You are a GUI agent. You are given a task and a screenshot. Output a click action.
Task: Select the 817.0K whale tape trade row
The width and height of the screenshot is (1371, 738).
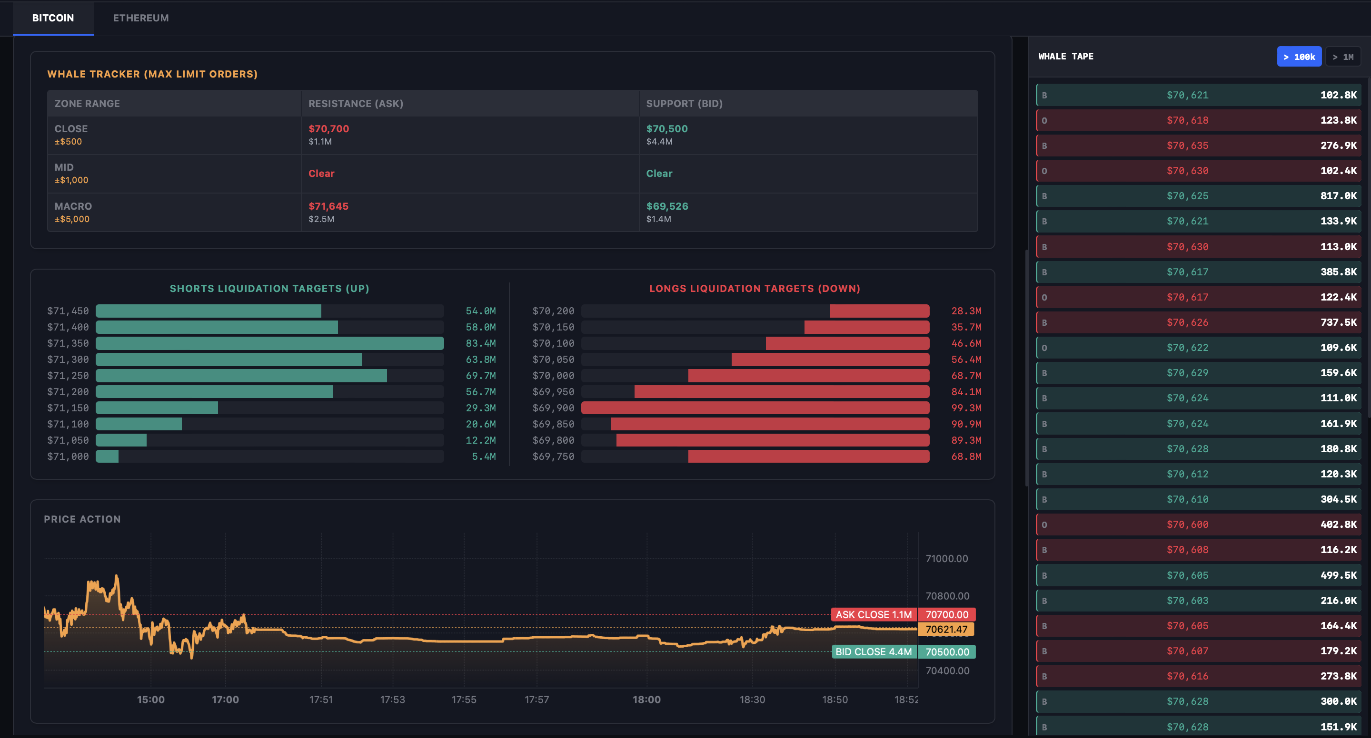pyautogui.click(x=1198, y=196)
